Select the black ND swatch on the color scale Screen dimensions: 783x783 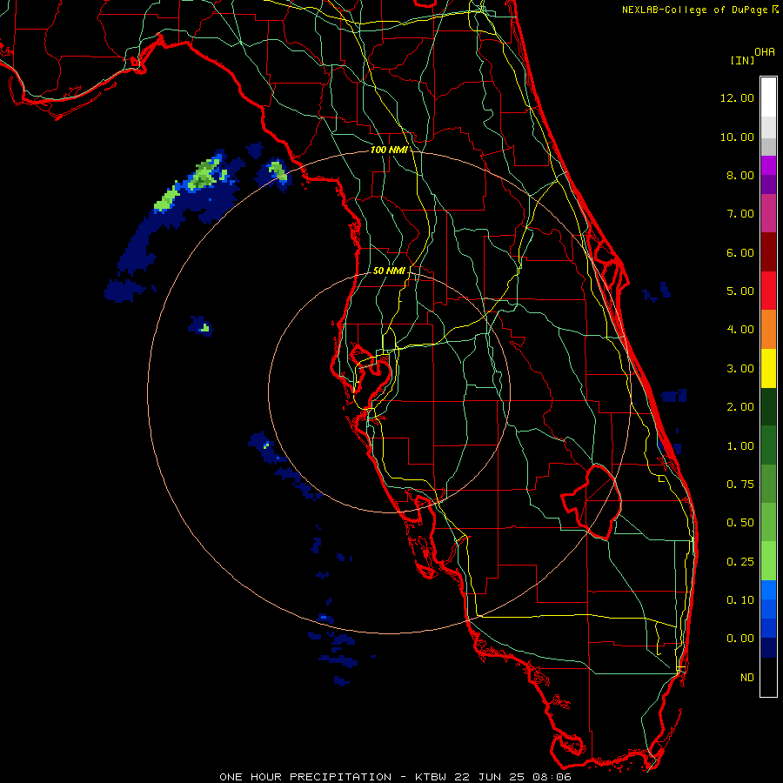coord(768,677)
